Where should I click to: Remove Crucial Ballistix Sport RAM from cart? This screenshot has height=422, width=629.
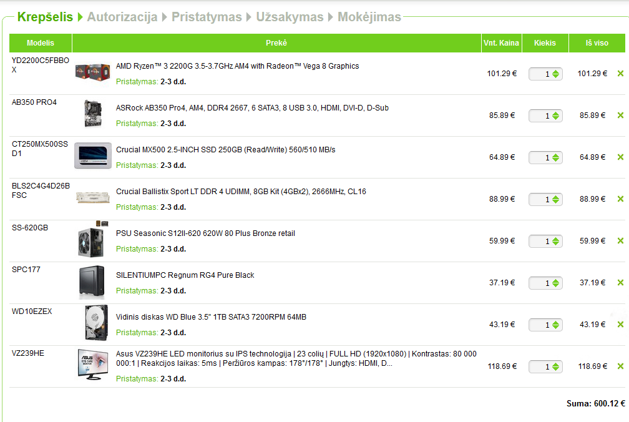pos(620,199)
